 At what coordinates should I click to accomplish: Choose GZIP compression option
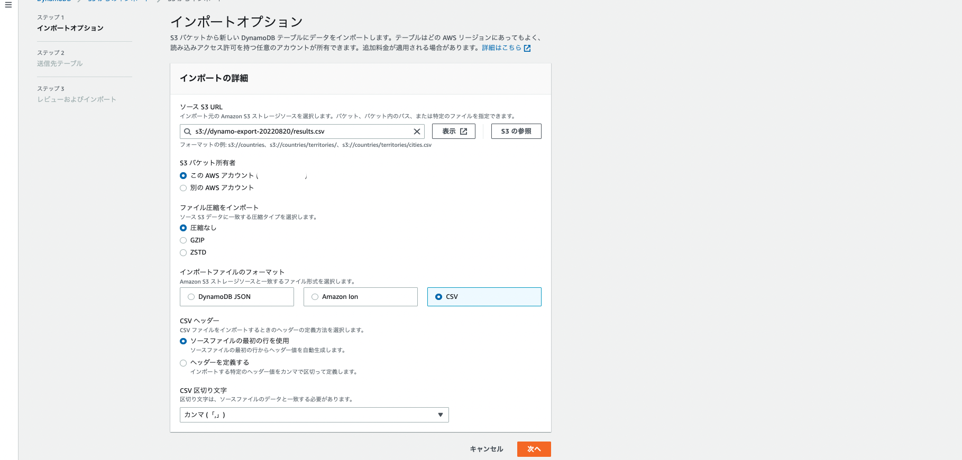click(183, 240)
